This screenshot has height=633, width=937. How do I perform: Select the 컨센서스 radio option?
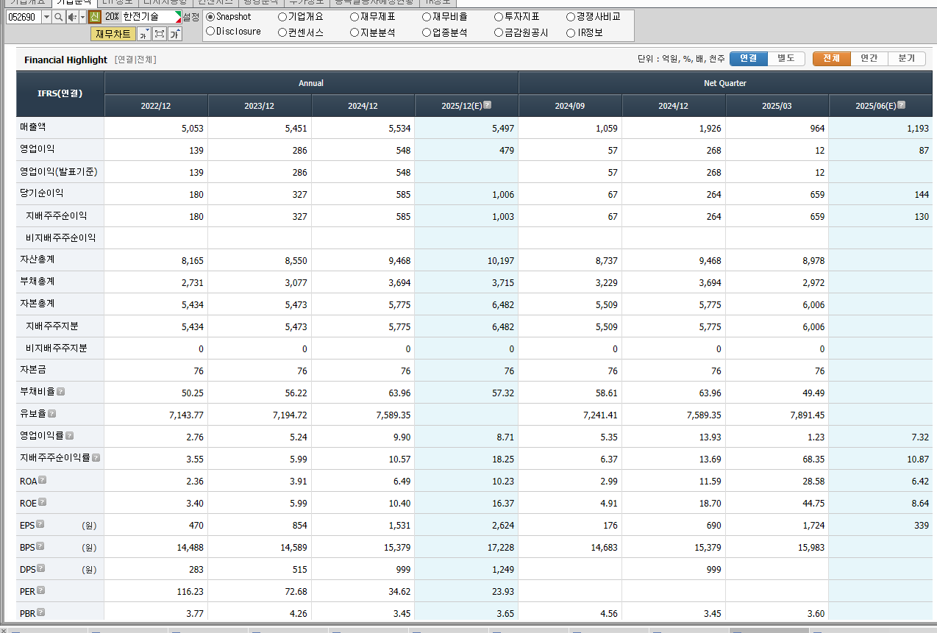coord(282,32)
